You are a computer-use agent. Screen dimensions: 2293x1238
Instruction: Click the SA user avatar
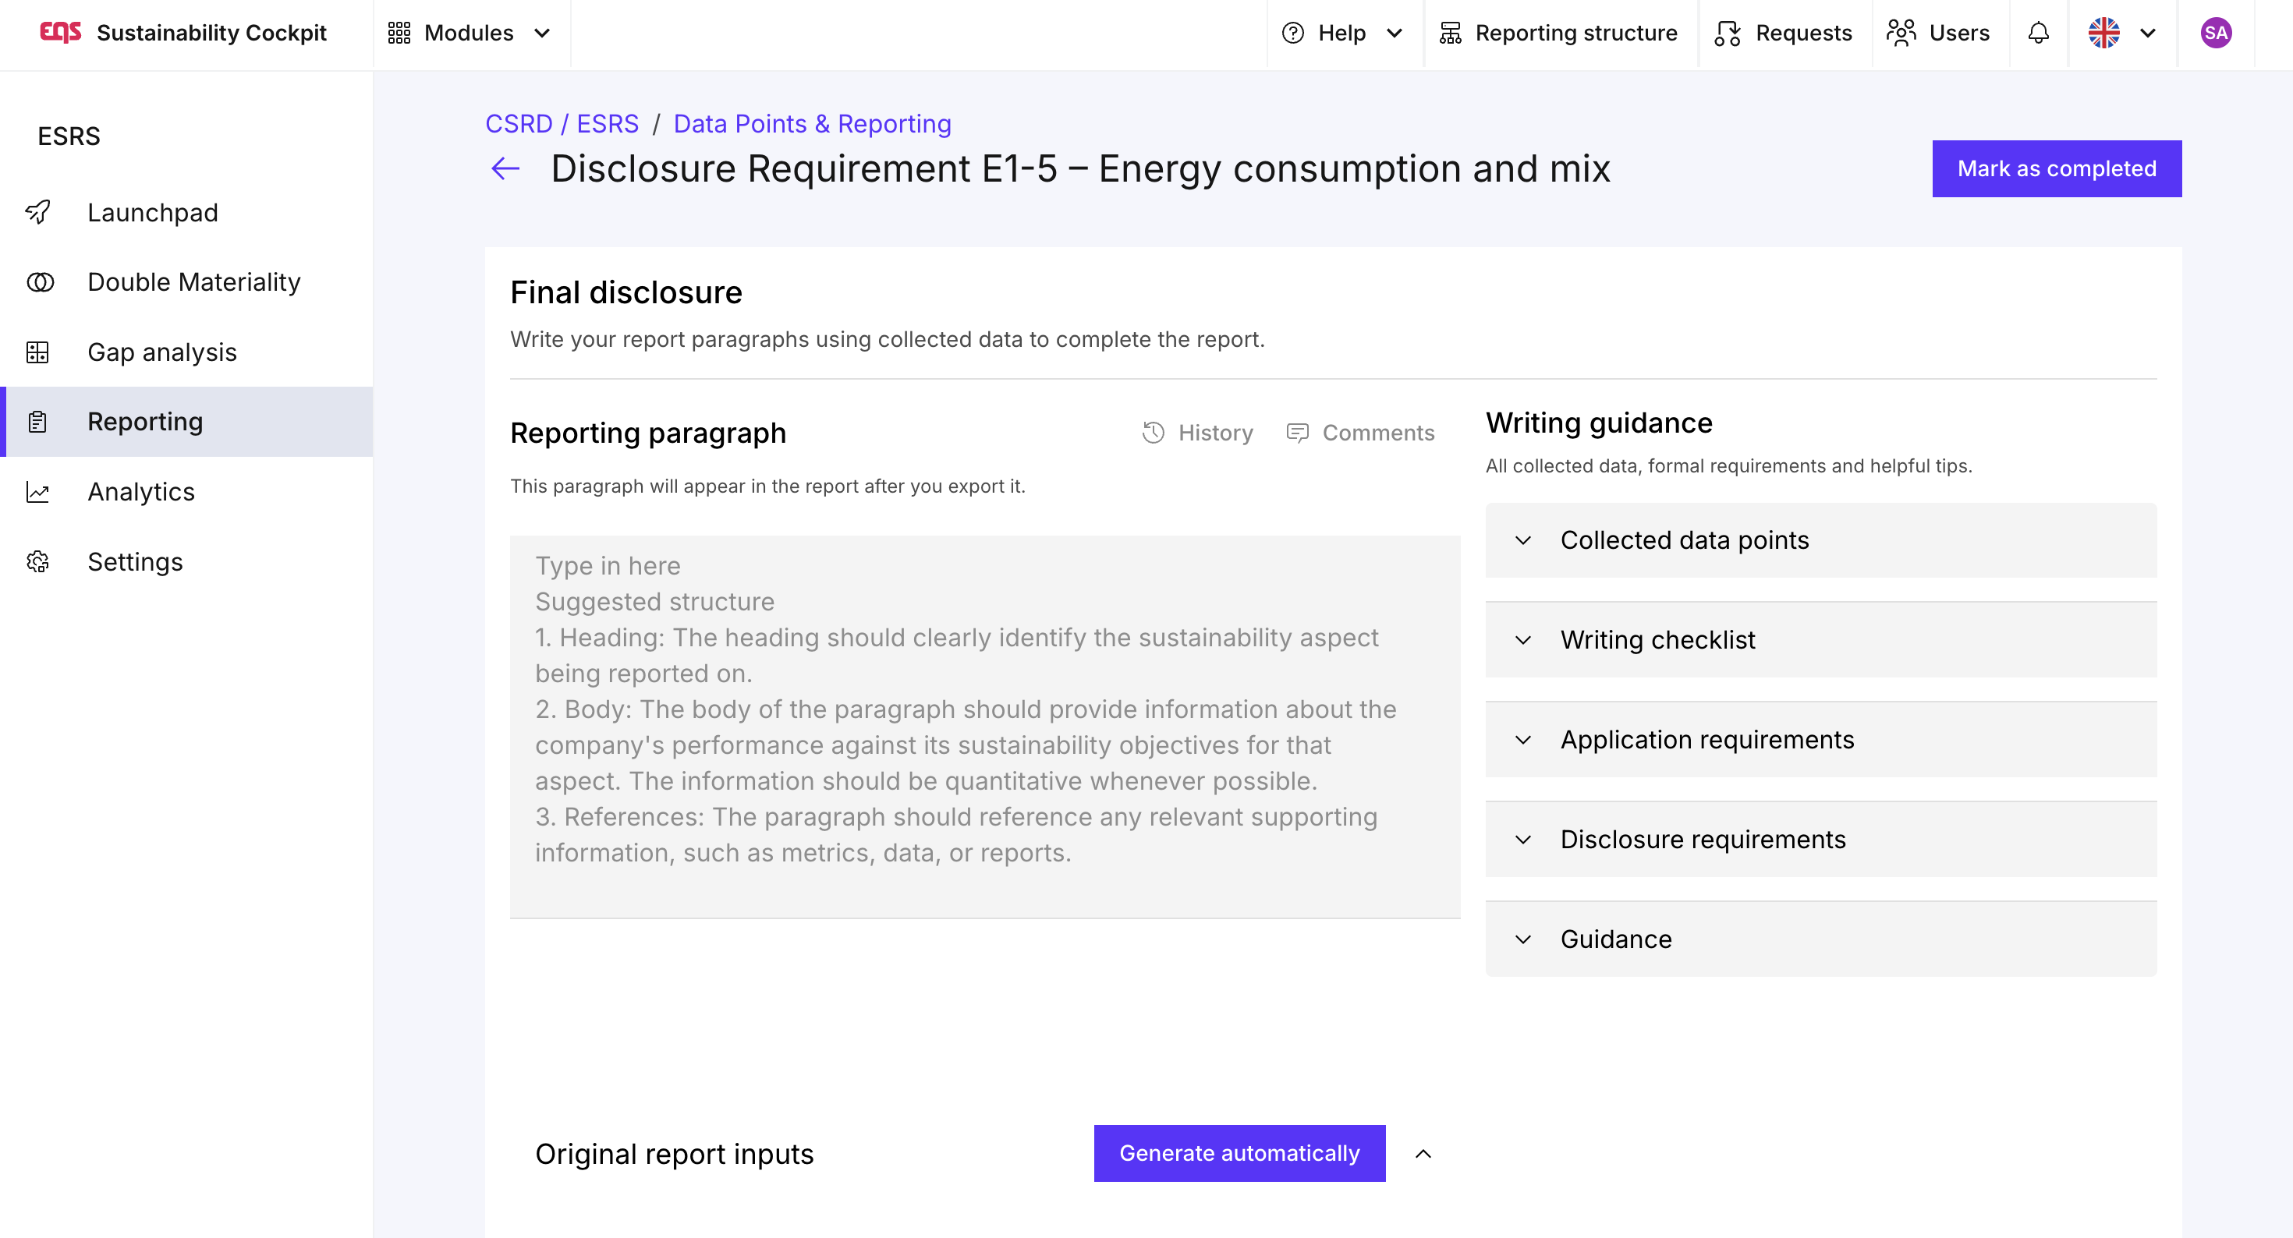(x=2215, y=33)
